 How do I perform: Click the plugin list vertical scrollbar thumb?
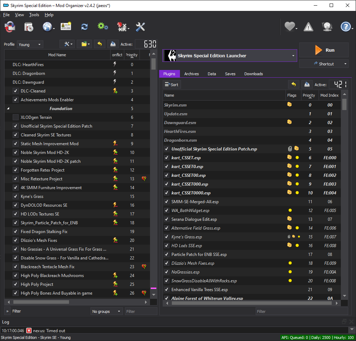click(x=344, y=104)
